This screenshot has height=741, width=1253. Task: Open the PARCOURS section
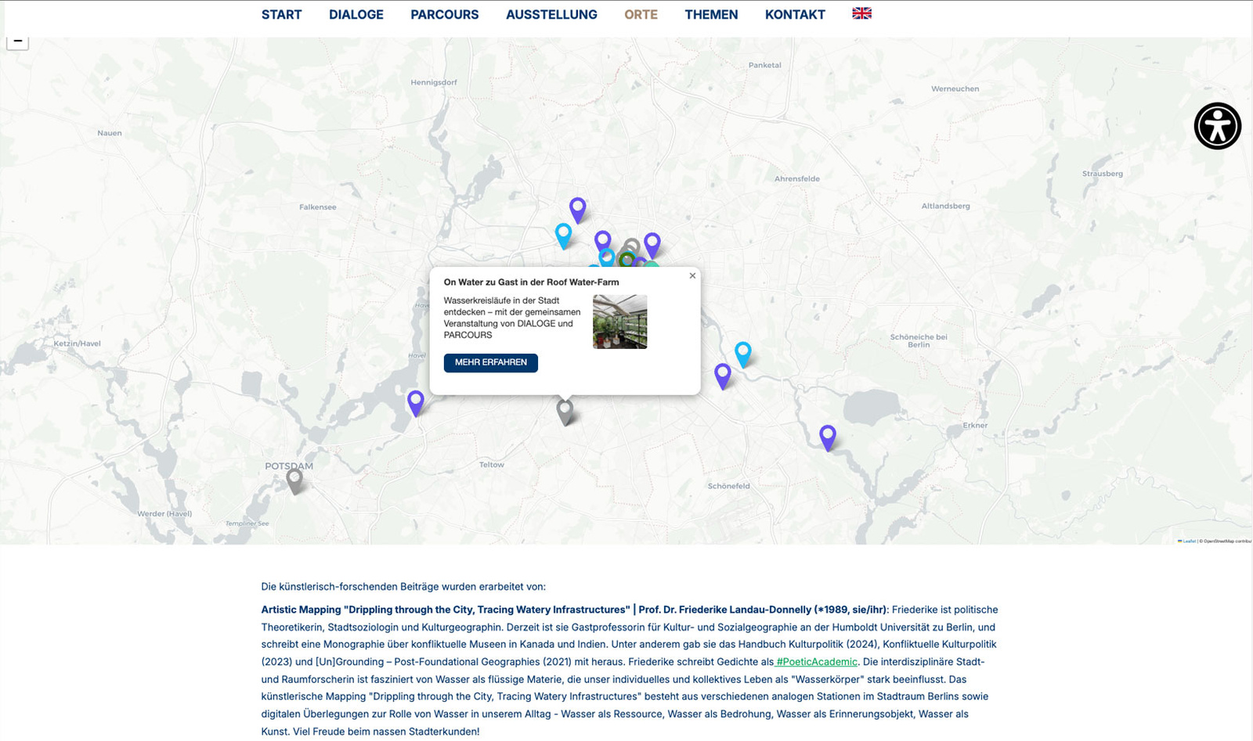[445, 14]
